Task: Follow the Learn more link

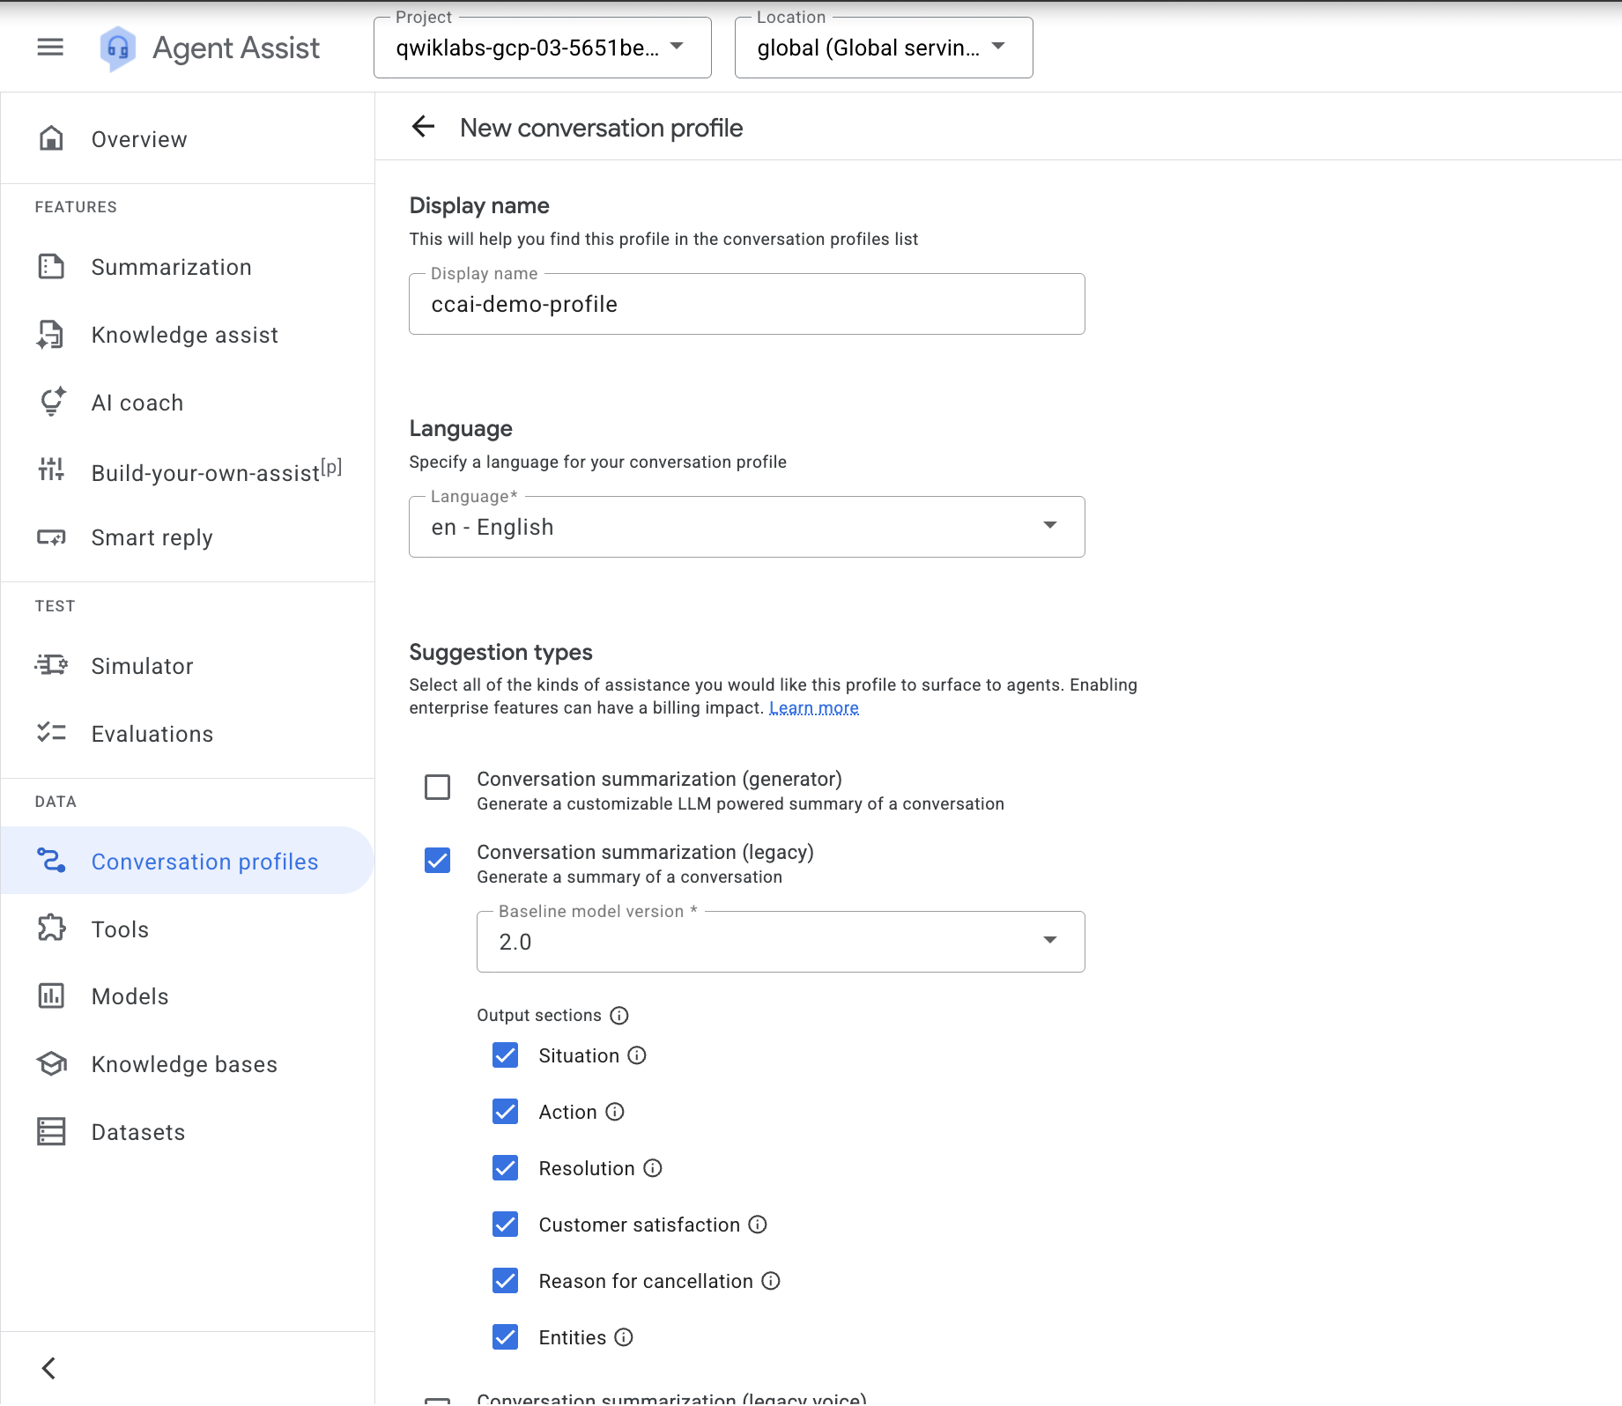Action: click(x=813, y=708)
